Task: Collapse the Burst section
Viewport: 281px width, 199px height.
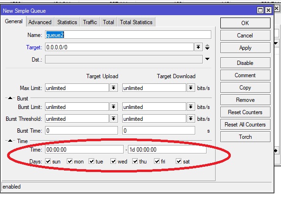Action: click(10, 98)
